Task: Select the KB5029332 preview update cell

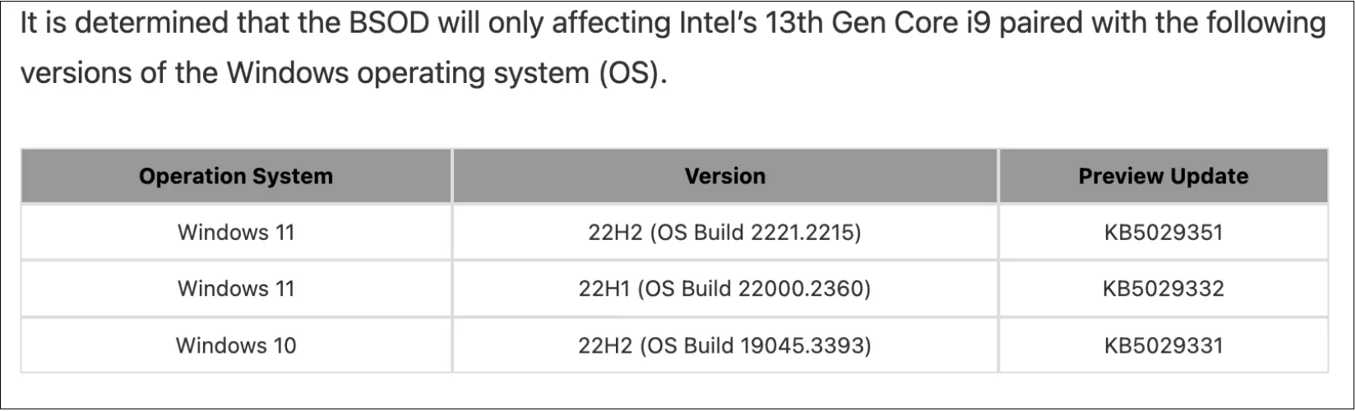Action: [x=1163, y=289]
